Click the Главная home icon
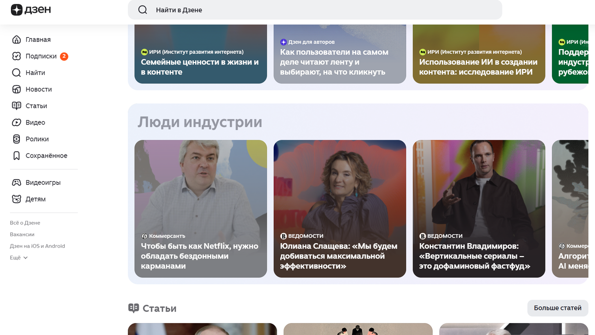 [x=16, y=40]
